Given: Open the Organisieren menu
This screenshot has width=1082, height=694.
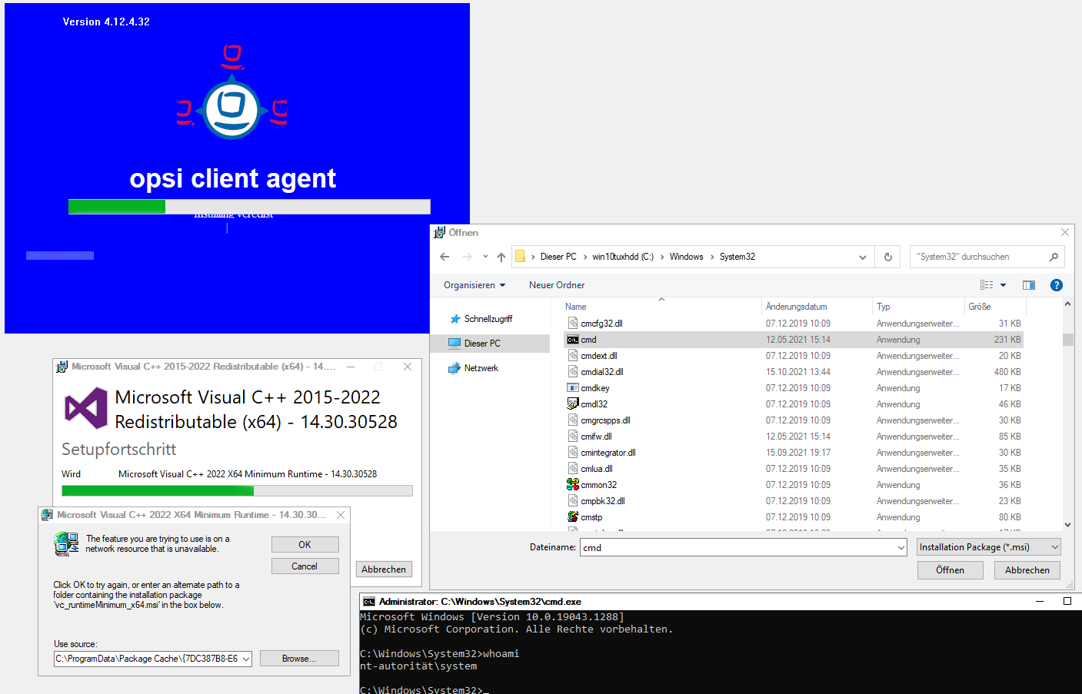Looking at the screenshot, I should click(x=474, y=285).
